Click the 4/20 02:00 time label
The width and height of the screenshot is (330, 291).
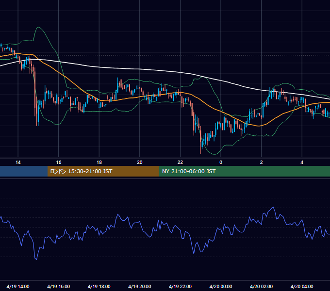point(261,286)
